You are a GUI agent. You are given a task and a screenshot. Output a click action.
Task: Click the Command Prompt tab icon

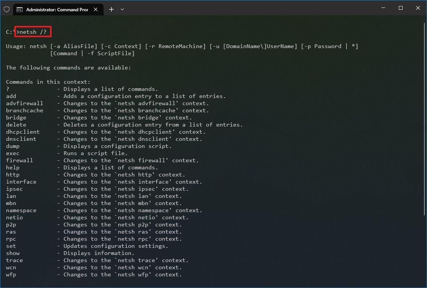[20, 9]
